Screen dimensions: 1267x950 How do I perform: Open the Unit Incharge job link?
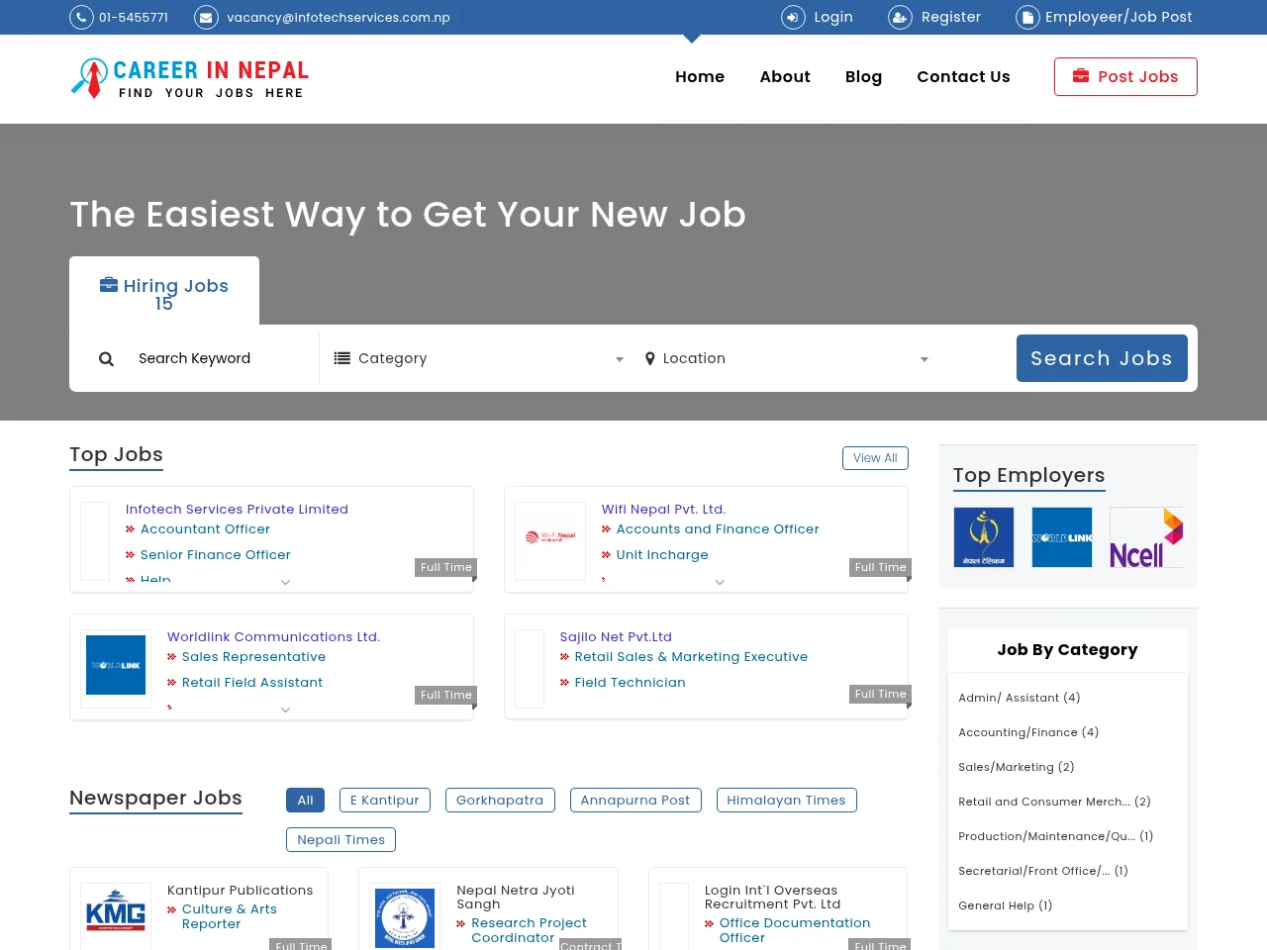point(662,555)
